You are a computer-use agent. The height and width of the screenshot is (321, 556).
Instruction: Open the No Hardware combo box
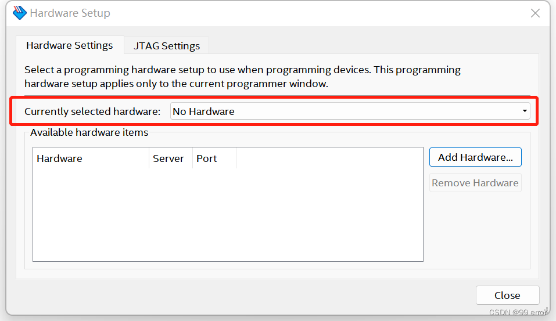[x=350, y=111]
